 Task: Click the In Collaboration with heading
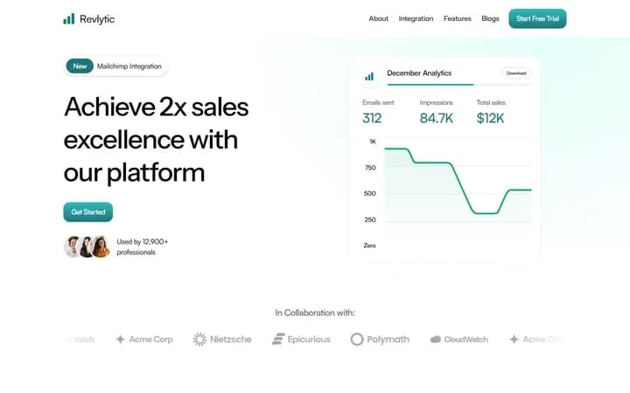[x=315, y=313]
